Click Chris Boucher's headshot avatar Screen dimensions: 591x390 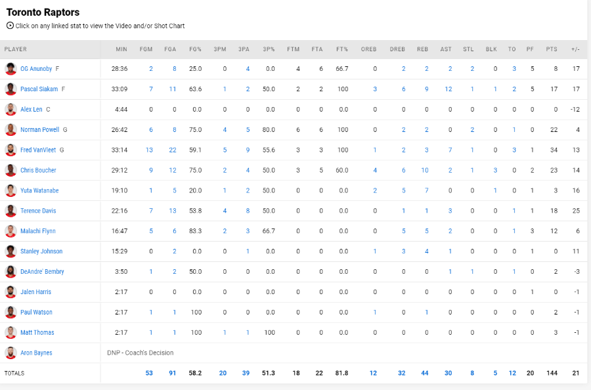tap(11, 170)
